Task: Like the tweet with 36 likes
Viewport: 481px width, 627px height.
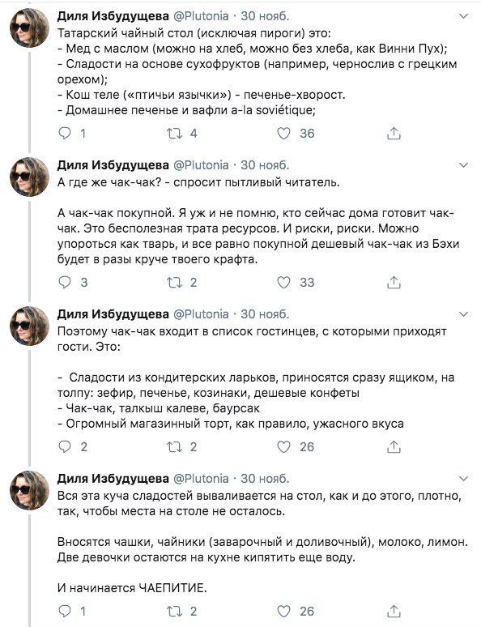Action: coord(283,133)
